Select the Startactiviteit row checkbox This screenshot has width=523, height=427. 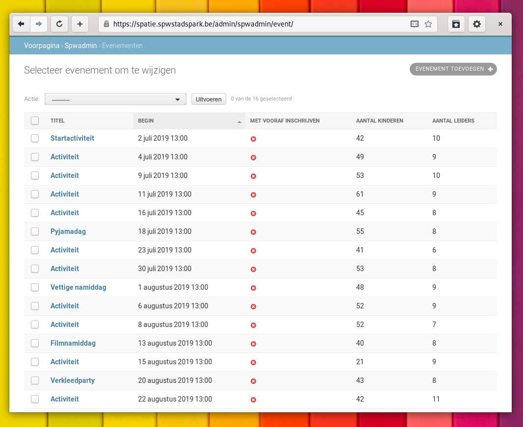click(35, 138)
